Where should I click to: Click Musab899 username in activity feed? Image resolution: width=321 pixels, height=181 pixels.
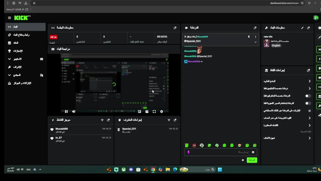coord(62,129)
